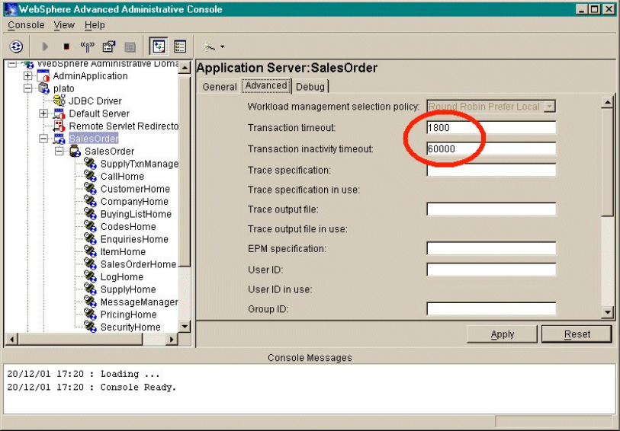Click the Properties toolbar icon
The image size is (620, 431).
(x=109, y=46)
